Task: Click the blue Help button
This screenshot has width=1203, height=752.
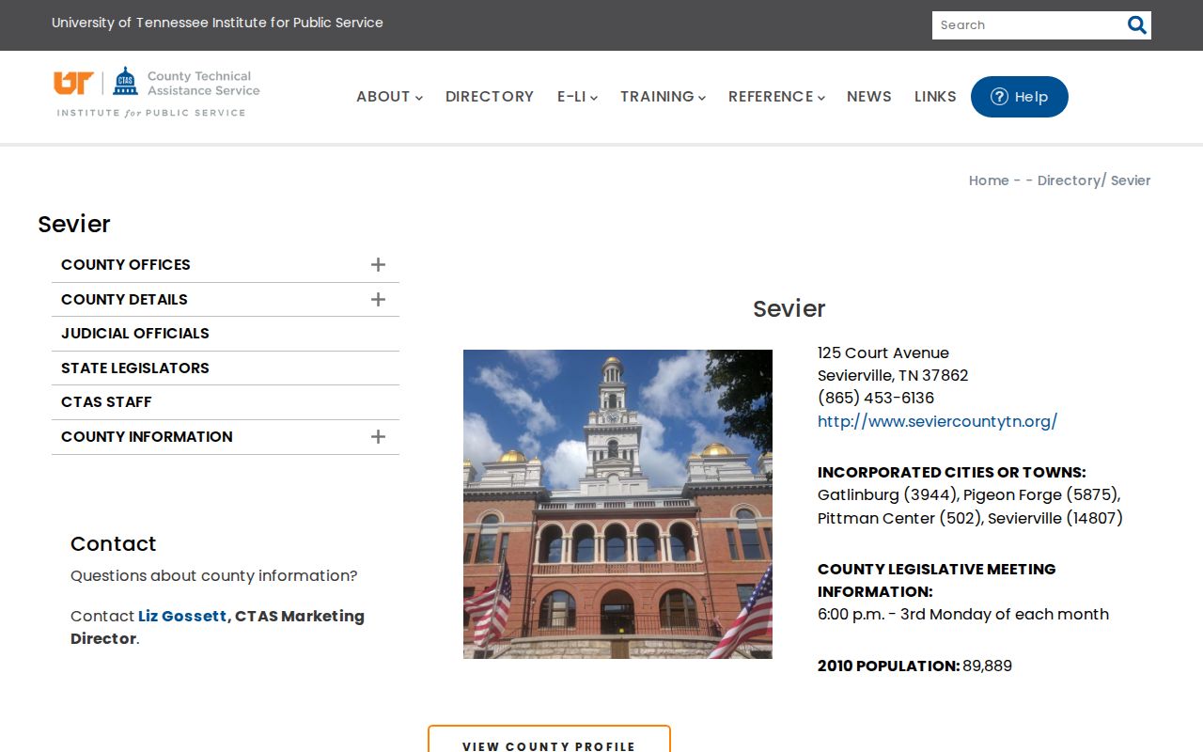Action: tap(1020, 97)
